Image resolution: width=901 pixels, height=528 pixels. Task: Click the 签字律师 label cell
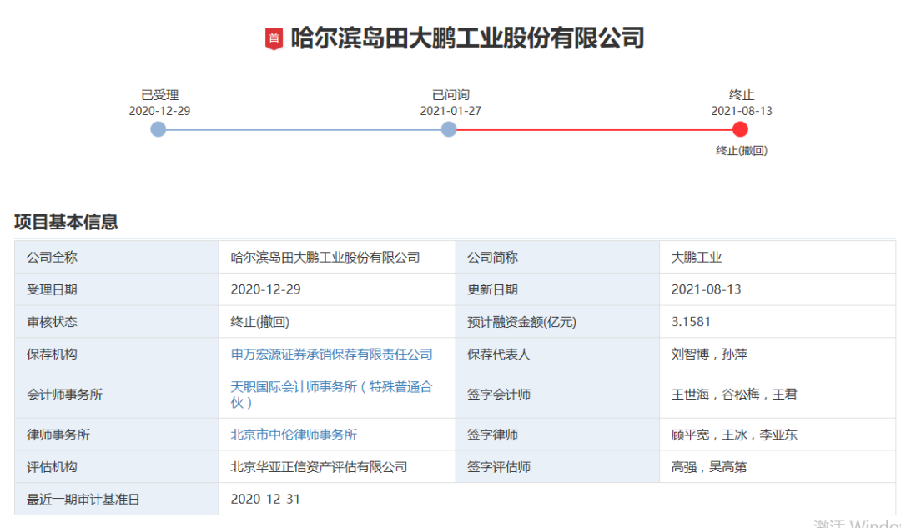coord(557,435)
